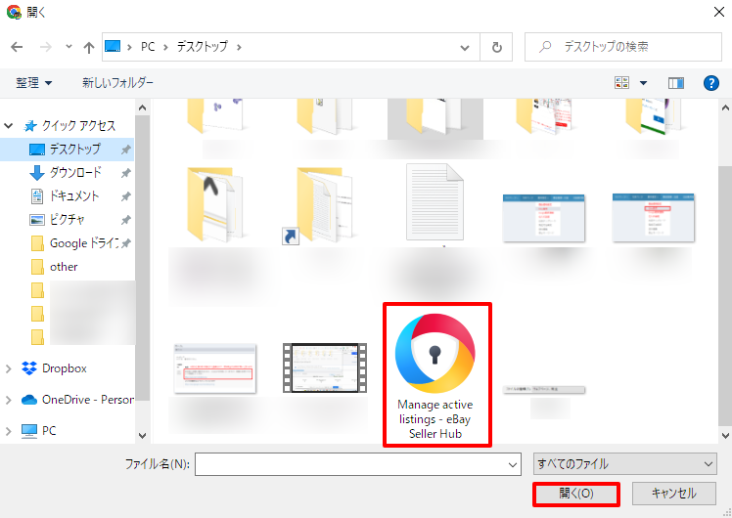Open ダウンロード in the sidebar
Viewport: 732px width, 518px height.
[75, 173]
